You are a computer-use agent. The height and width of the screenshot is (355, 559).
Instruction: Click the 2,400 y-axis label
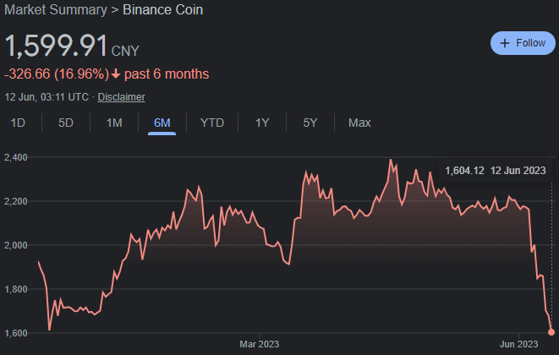16,157
